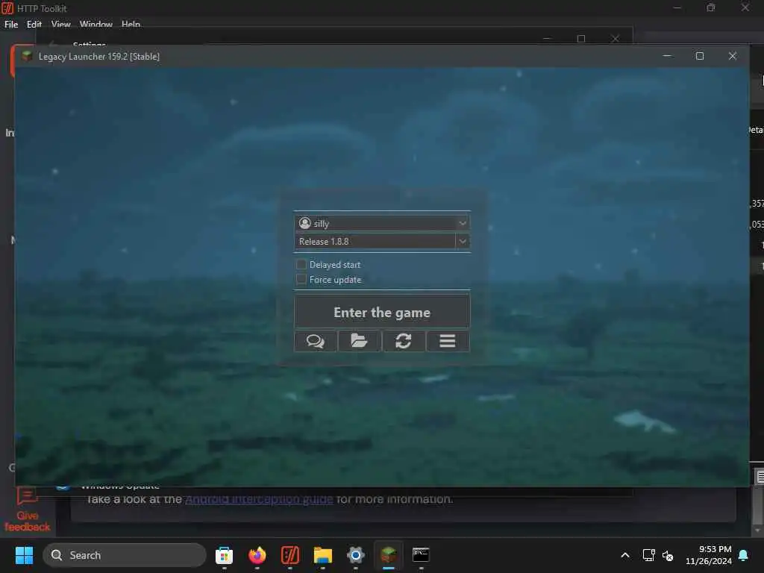Screen dimensions: 764x573
Task: Open the View menu in HTTP Toolkit
Action: (61, 24)
